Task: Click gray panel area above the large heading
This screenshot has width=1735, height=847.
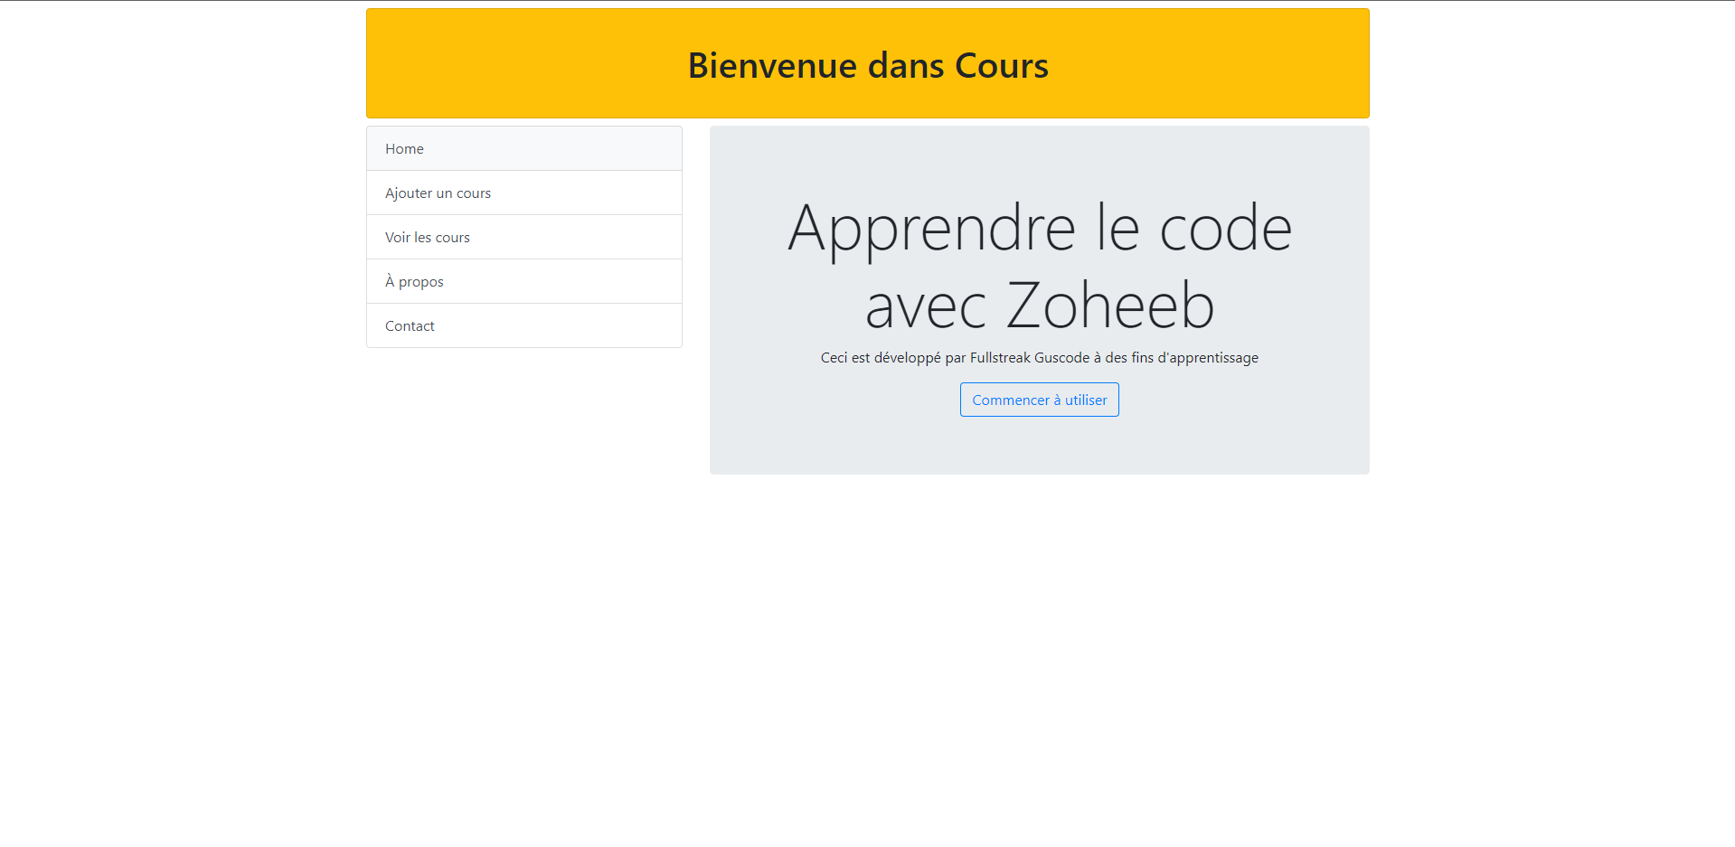Action: (x=1039, y=158)
